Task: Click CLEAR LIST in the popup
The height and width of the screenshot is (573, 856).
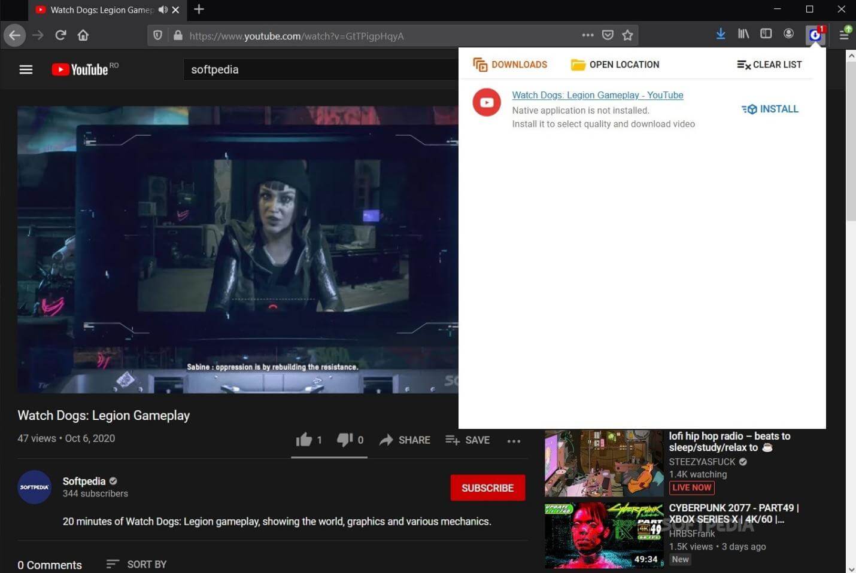Action: (769, 65)
